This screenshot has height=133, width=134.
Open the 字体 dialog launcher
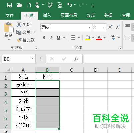(x=120, y=48)
